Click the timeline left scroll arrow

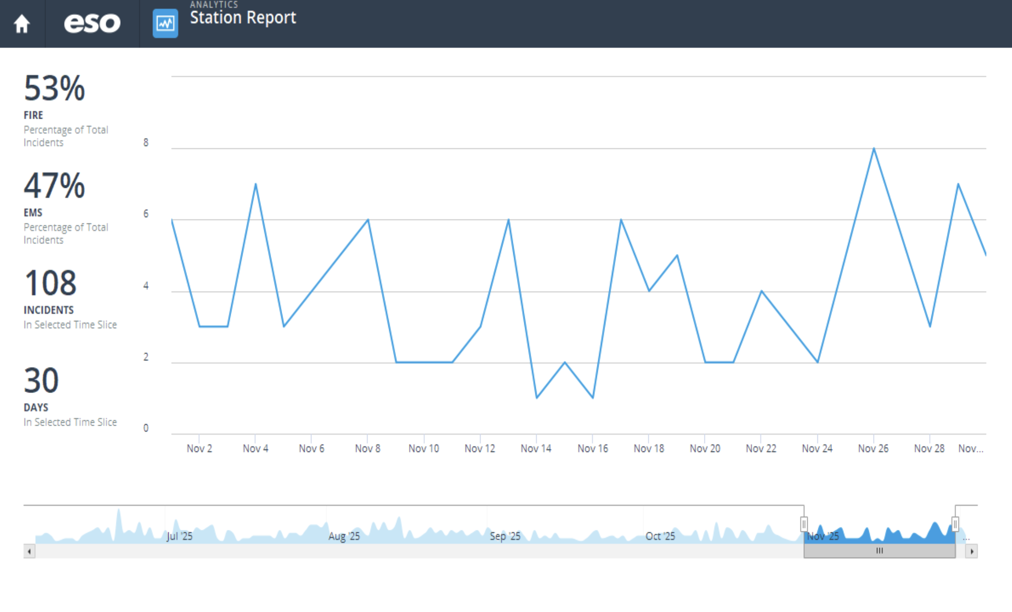pyautogui.click(x=29, y=551)
